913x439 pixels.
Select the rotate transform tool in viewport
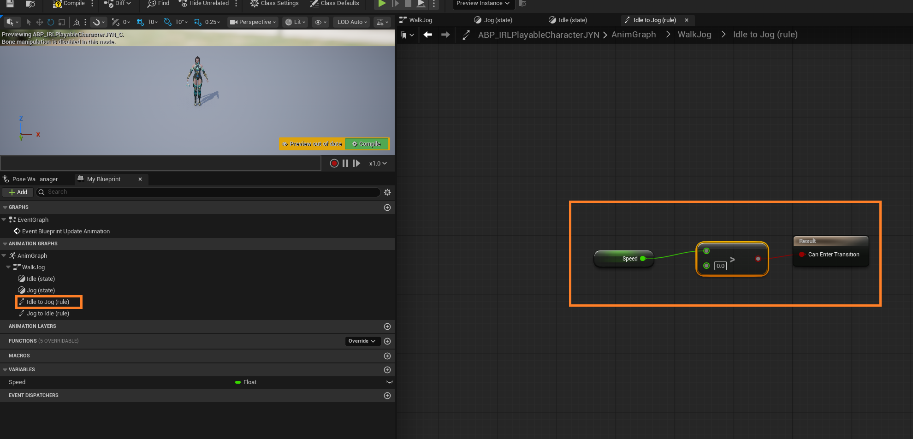click(51, 22)
